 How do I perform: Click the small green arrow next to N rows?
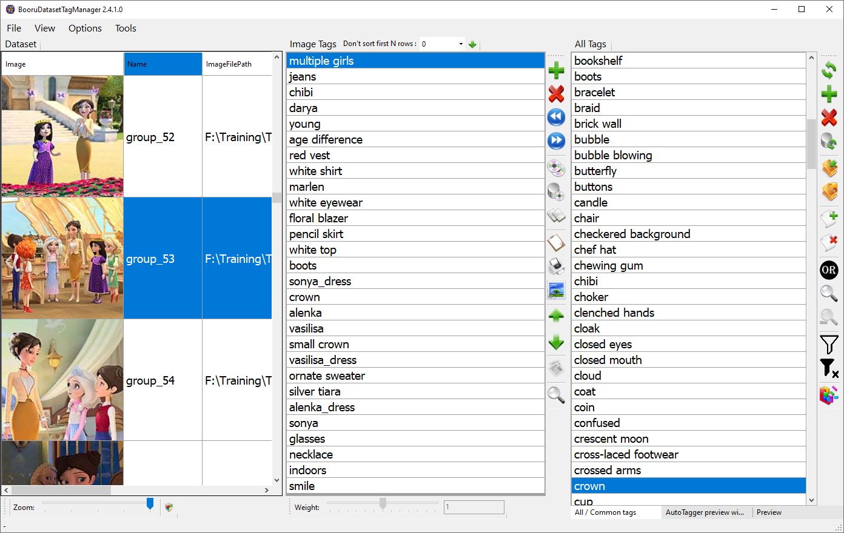point(473,44)
